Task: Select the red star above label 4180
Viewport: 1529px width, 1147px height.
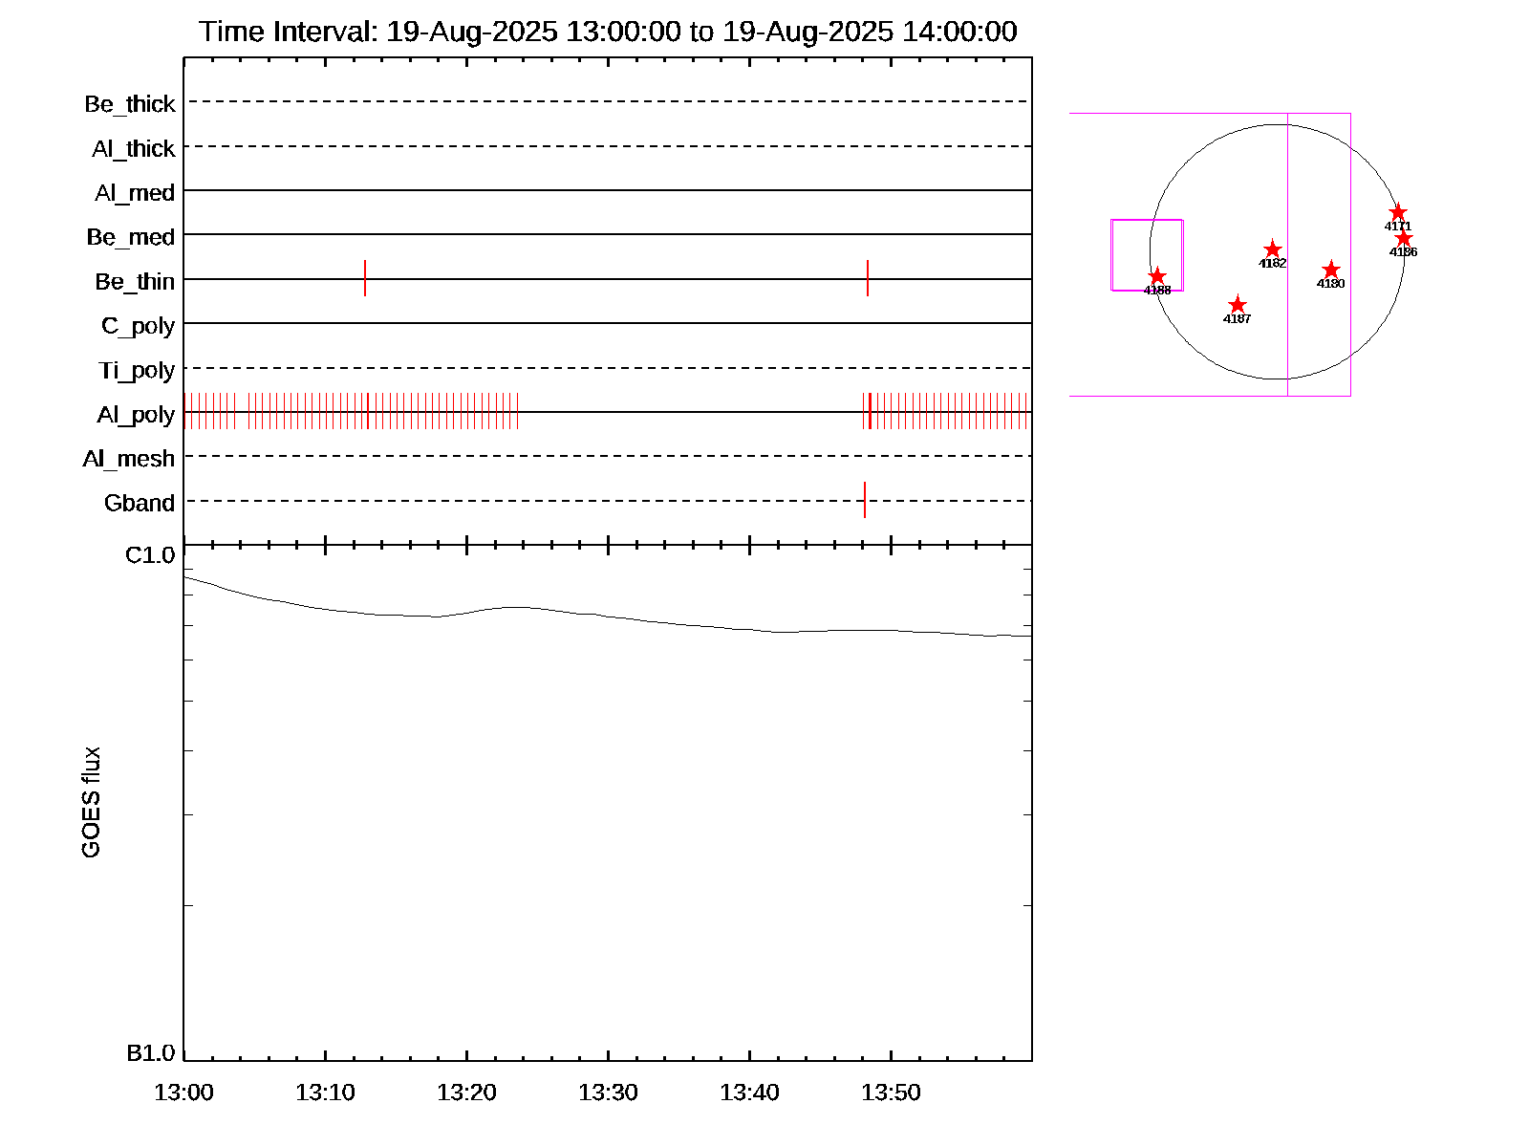Action: coord(1330,271)
